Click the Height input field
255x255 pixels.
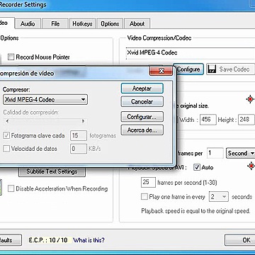pos(246,120)
